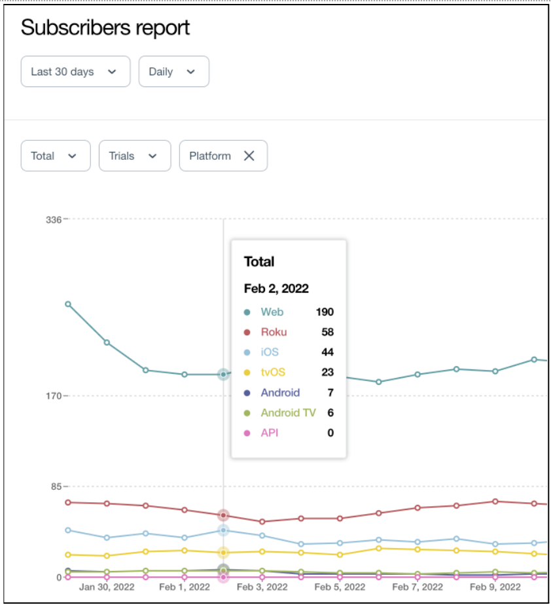
Task: Click the Feb 9, 2022 x-axis label
Action: point(495,587)
